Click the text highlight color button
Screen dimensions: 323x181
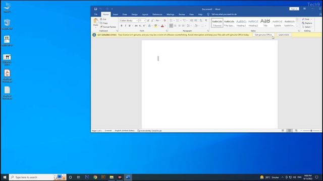pyautogui.click(x=156, y=26)
